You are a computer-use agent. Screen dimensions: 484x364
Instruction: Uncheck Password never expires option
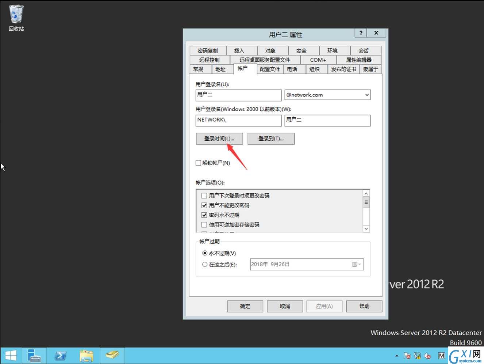(x=204, y=215)
